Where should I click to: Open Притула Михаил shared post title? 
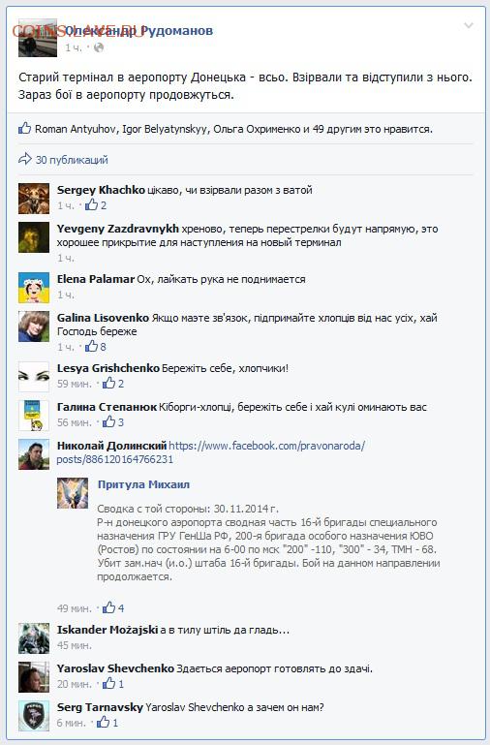pos(143,484)
